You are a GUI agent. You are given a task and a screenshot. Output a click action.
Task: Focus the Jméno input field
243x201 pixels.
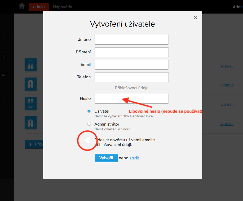[x=131, y=40]
